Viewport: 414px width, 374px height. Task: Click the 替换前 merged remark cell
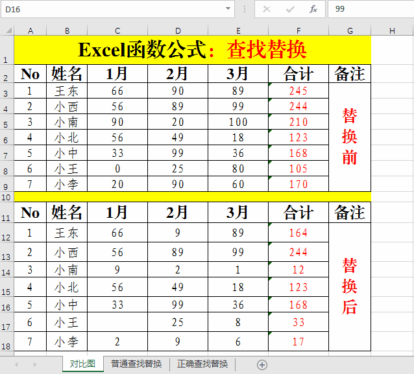coord(350,137)
